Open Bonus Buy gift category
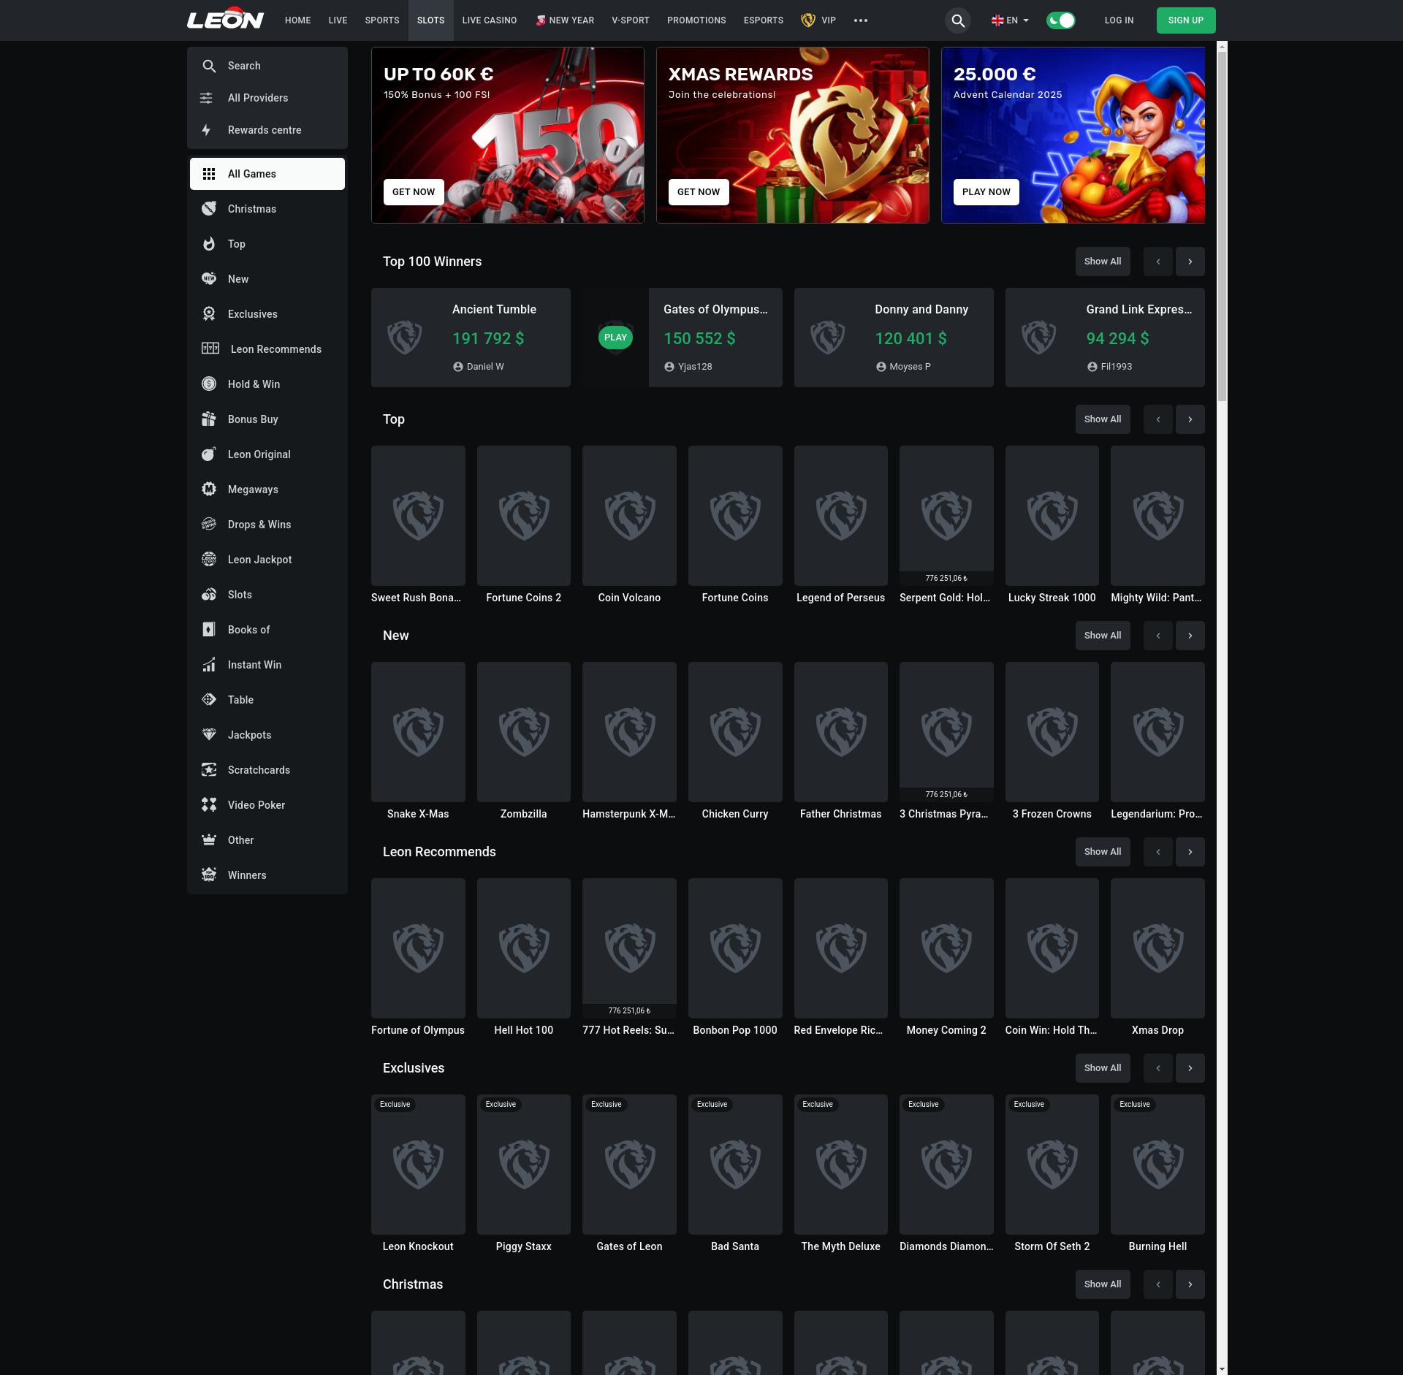This screenshot has width=1403, height=1375. (252, 419)
